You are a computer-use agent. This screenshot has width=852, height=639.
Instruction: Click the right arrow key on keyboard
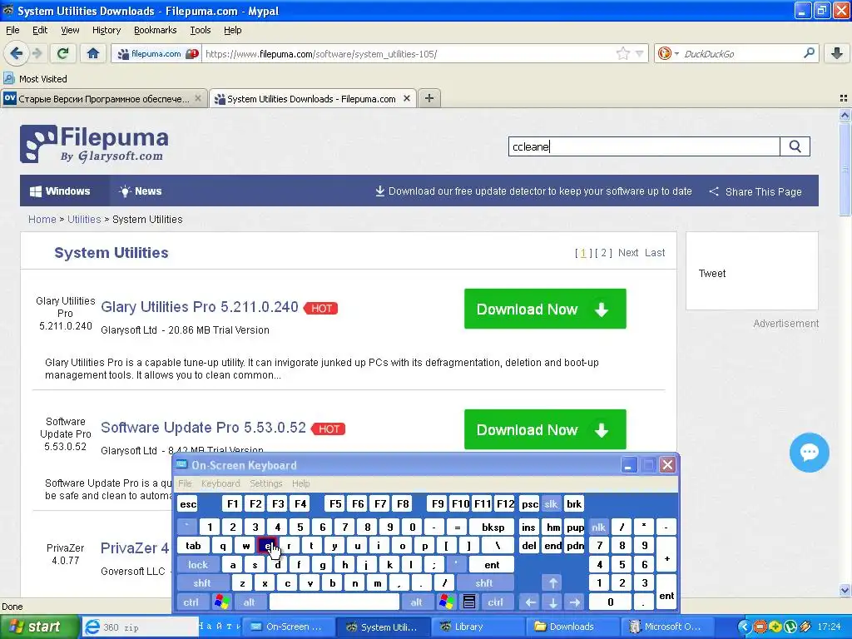point(575,602)
